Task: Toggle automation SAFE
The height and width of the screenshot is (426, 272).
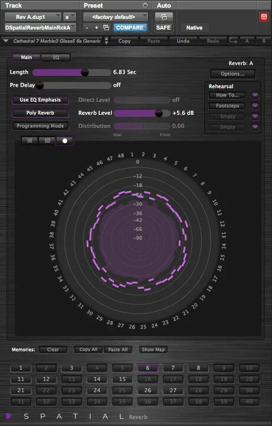Action: click(163, 28)
